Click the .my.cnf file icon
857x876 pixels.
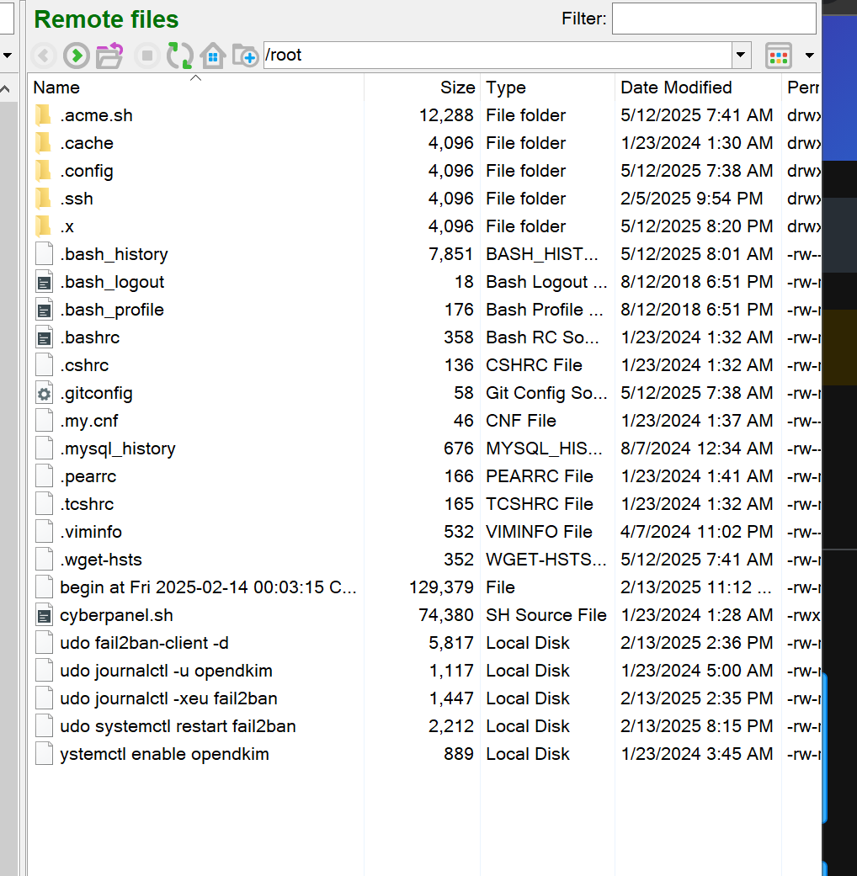pyautogui.click(x=44, y=421)
